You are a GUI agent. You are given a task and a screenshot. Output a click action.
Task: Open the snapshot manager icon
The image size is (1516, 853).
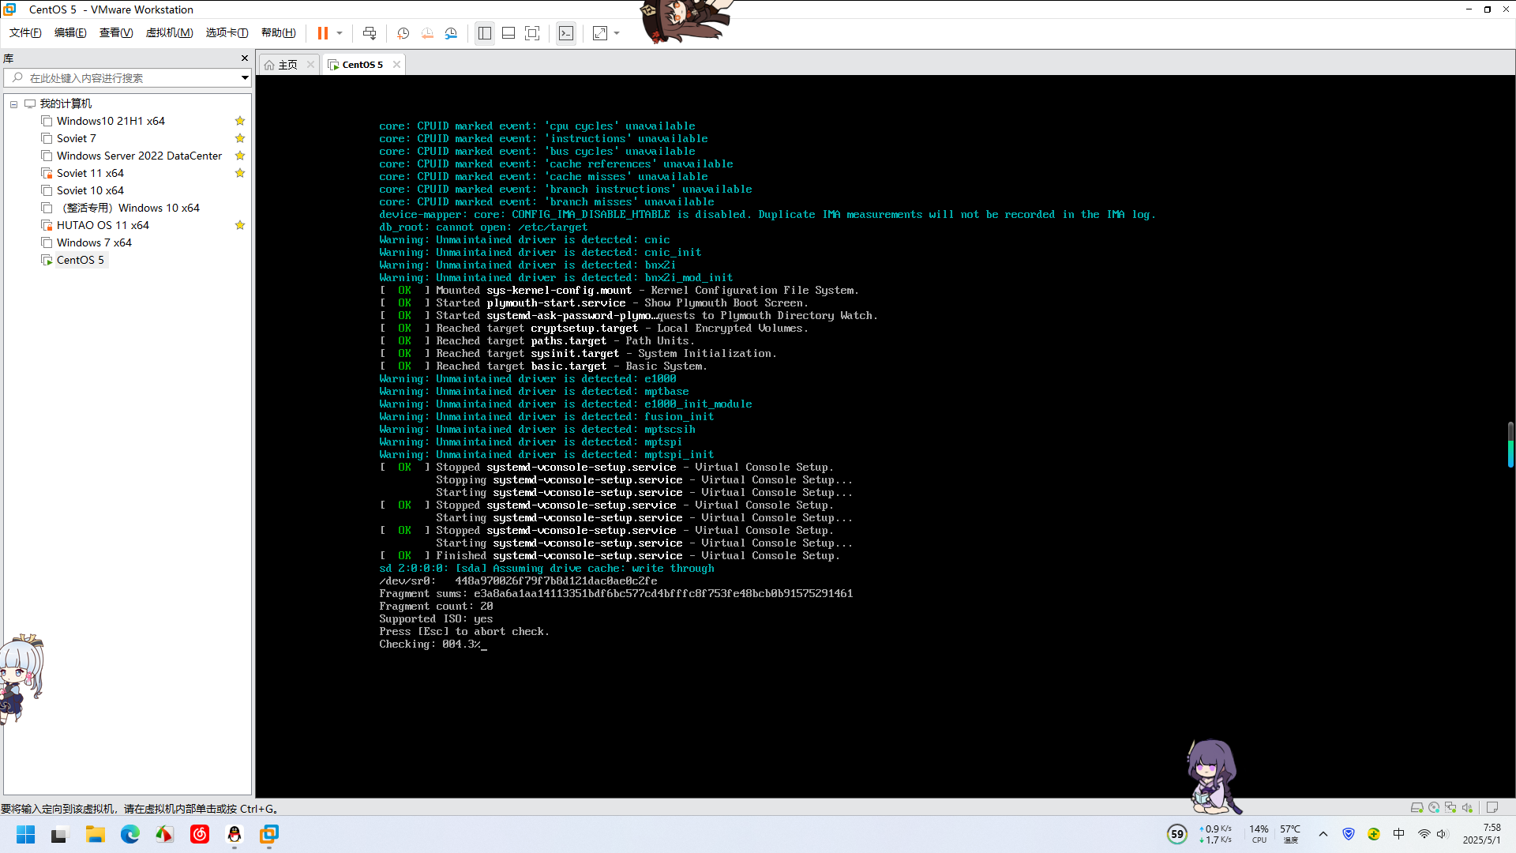(451, 33)
